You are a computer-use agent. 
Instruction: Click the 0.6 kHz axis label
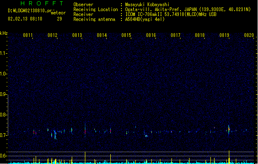point(3,156)
